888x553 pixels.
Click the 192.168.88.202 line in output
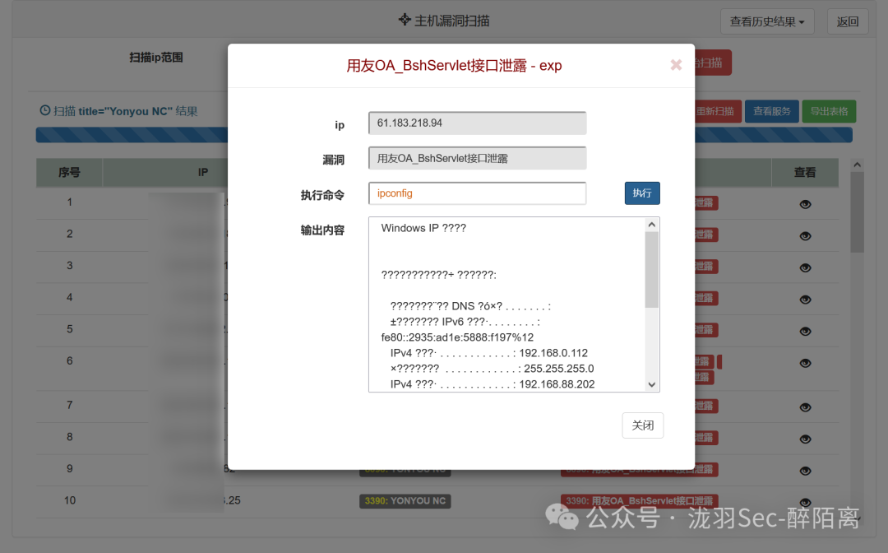coord(493,384)
